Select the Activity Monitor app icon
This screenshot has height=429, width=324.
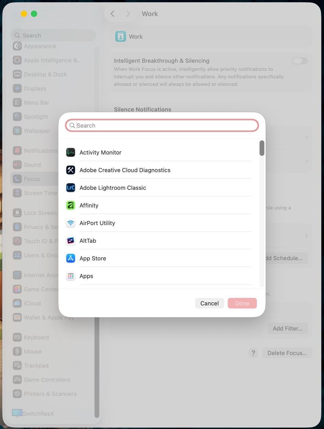[71, 152]
